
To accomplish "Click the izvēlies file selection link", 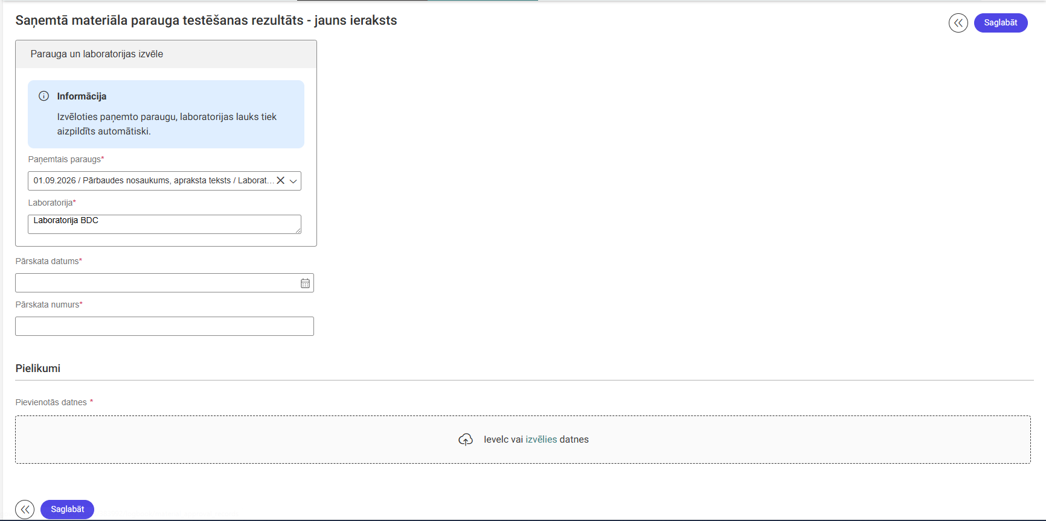I will tap(541, 440).
